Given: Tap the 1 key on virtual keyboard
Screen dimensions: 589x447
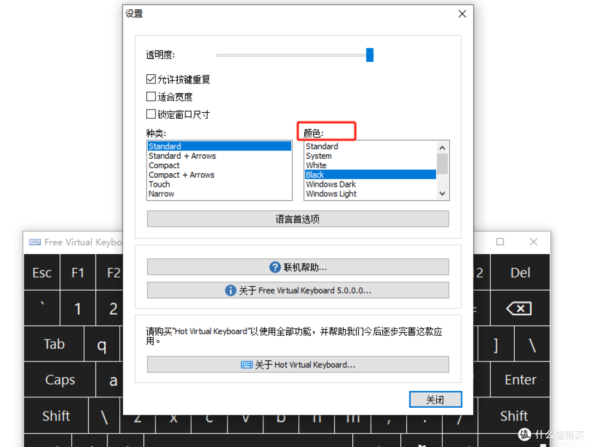Looking at the screenshot, I should click(x=78, y=309).
